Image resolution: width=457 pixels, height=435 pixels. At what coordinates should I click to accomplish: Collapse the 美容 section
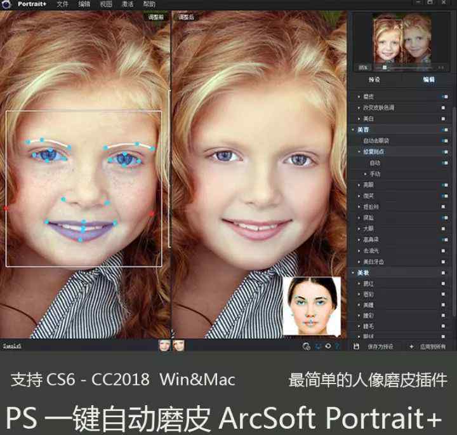[x=354, y=130]
